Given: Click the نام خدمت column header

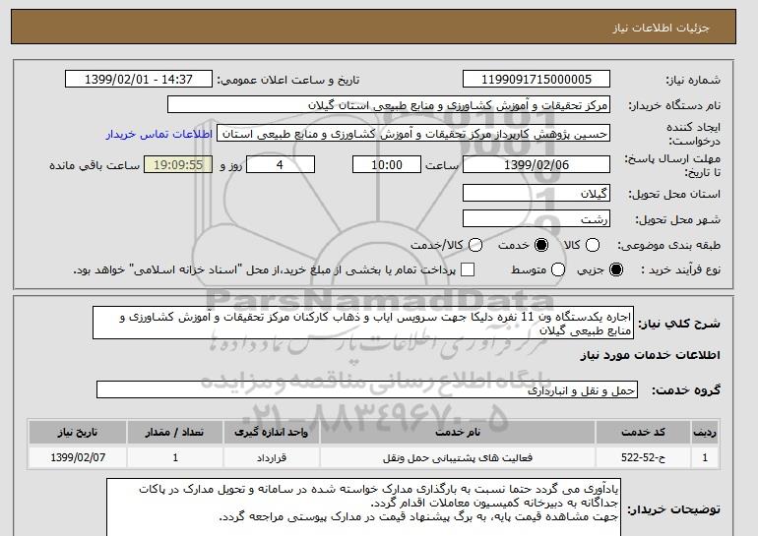Looking at the screenshot, I should (x=458, y=432).
